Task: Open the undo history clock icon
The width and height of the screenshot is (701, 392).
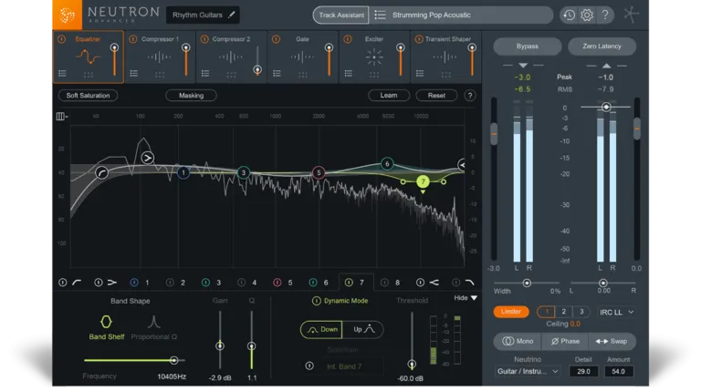Action: click(x=569, y=15)
